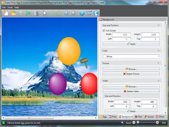Click the globe website icon

(x=96, y=13)
